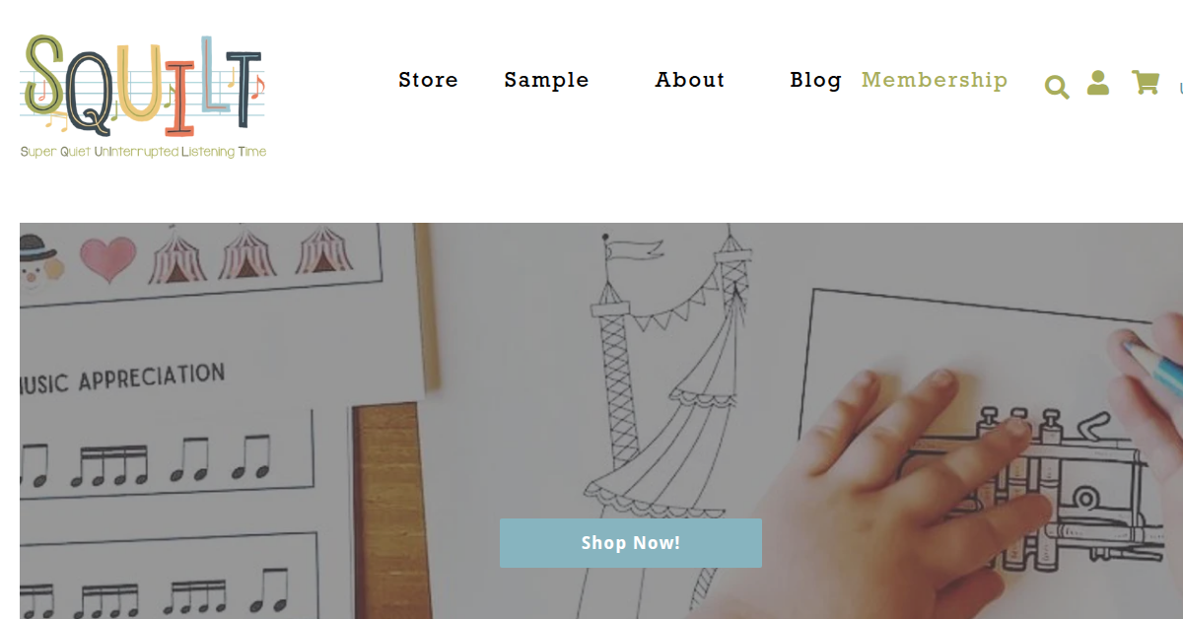Click the Super Quiet UnInterrupted Listening Time tagline
The height and width of the screenshot is (619, 1183).
(144, 152)
